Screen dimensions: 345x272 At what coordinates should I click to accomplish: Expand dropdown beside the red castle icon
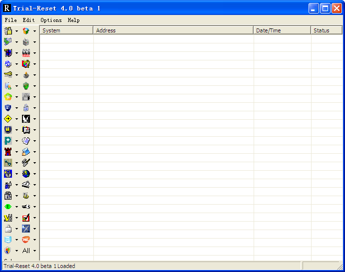pos(16,152)
